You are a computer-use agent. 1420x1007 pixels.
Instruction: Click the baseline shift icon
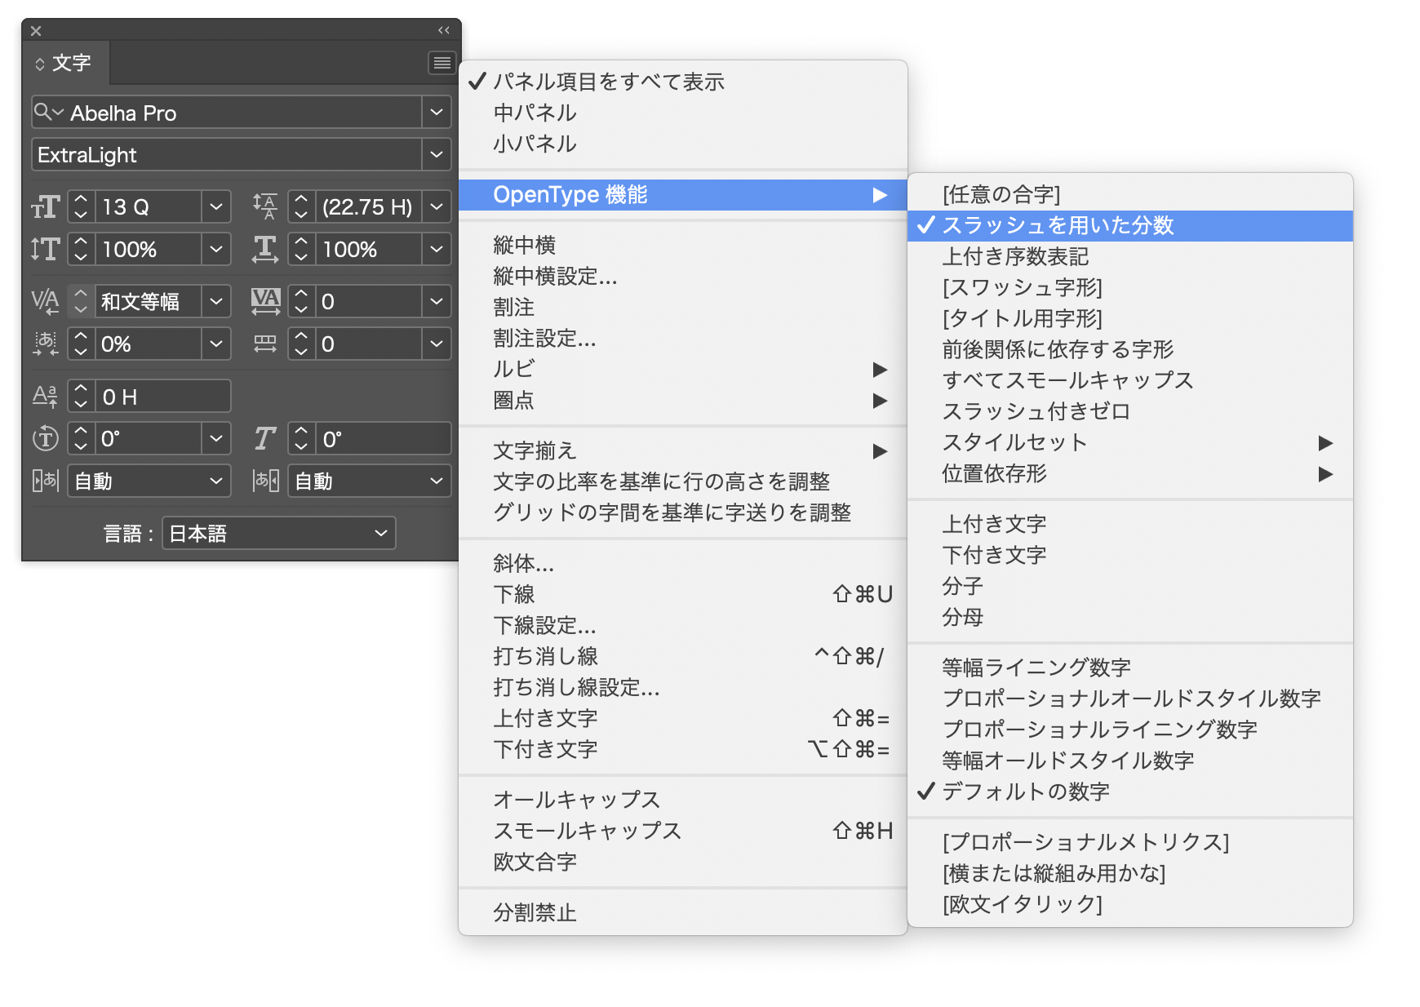(x=46, y=397)
